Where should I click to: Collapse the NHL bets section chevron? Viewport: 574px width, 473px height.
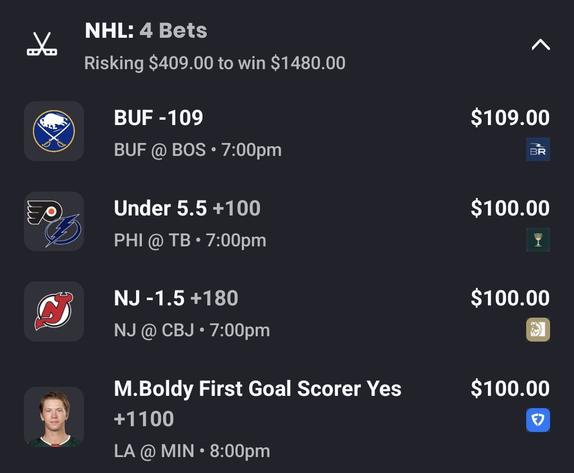coord(541,45)
